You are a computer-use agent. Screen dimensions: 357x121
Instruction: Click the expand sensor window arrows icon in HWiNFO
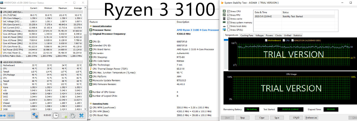[x=3, y=116]
